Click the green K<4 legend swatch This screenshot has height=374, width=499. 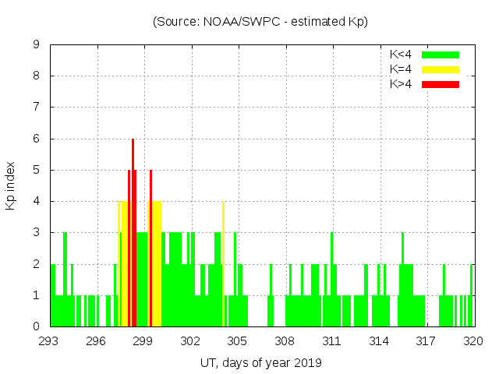point(440,55)
